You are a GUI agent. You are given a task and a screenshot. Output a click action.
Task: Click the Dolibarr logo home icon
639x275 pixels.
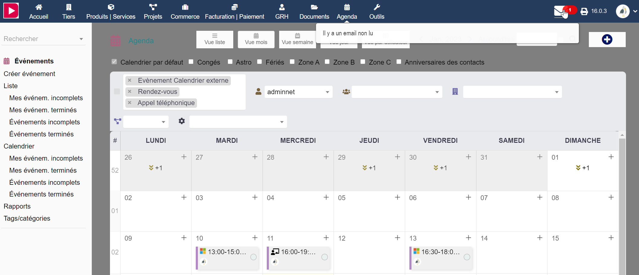coord(11,11)
